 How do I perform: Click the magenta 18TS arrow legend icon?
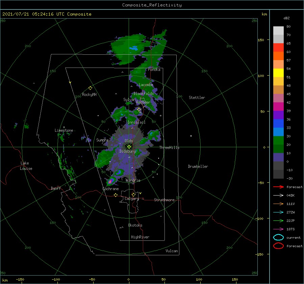tap(278, 229)
